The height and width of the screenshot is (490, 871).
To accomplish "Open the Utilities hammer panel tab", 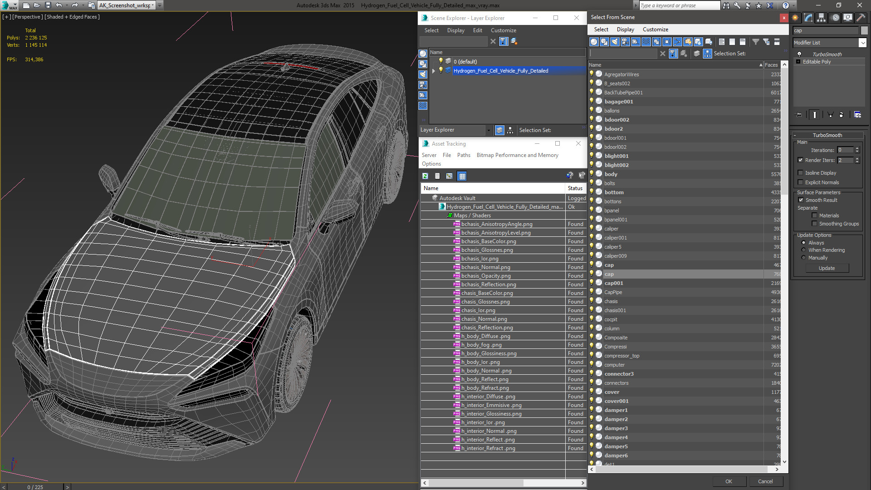I will (861, 18).
